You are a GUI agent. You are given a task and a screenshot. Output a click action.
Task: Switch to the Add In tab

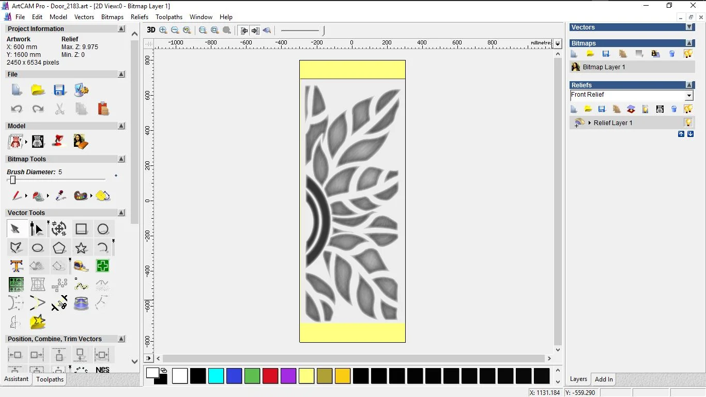tap(603, 379)
